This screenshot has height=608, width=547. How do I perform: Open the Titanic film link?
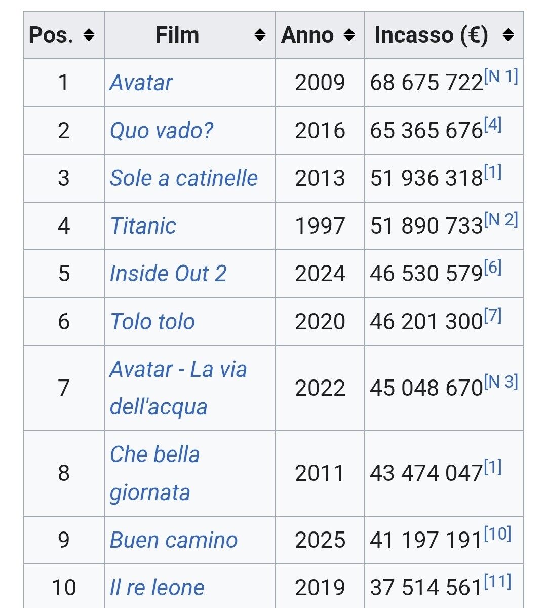click(143, 226)
